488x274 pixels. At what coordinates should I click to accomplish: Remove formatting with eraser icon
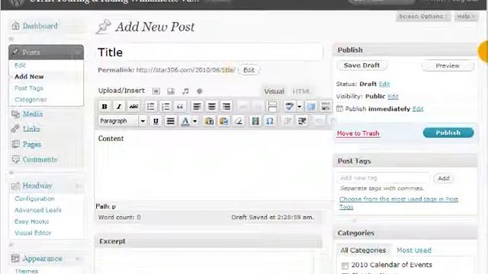tap(239, 121)
